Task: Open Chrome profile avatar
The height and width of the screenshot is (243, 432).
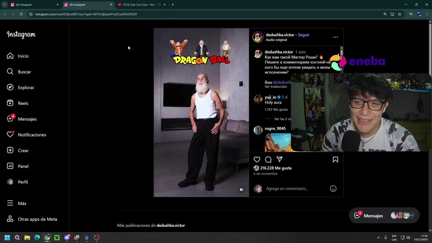Action: tap(419, 14)
